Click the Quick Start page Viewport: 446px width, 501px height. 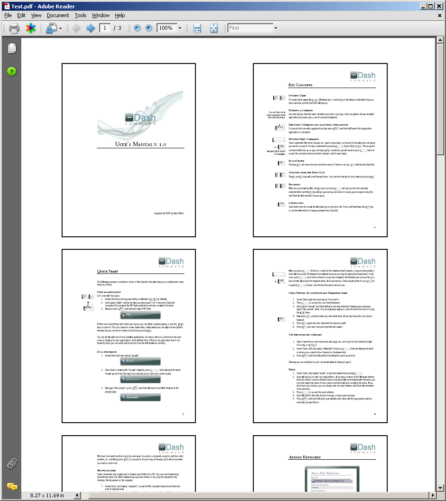click(x=129, y=336)
